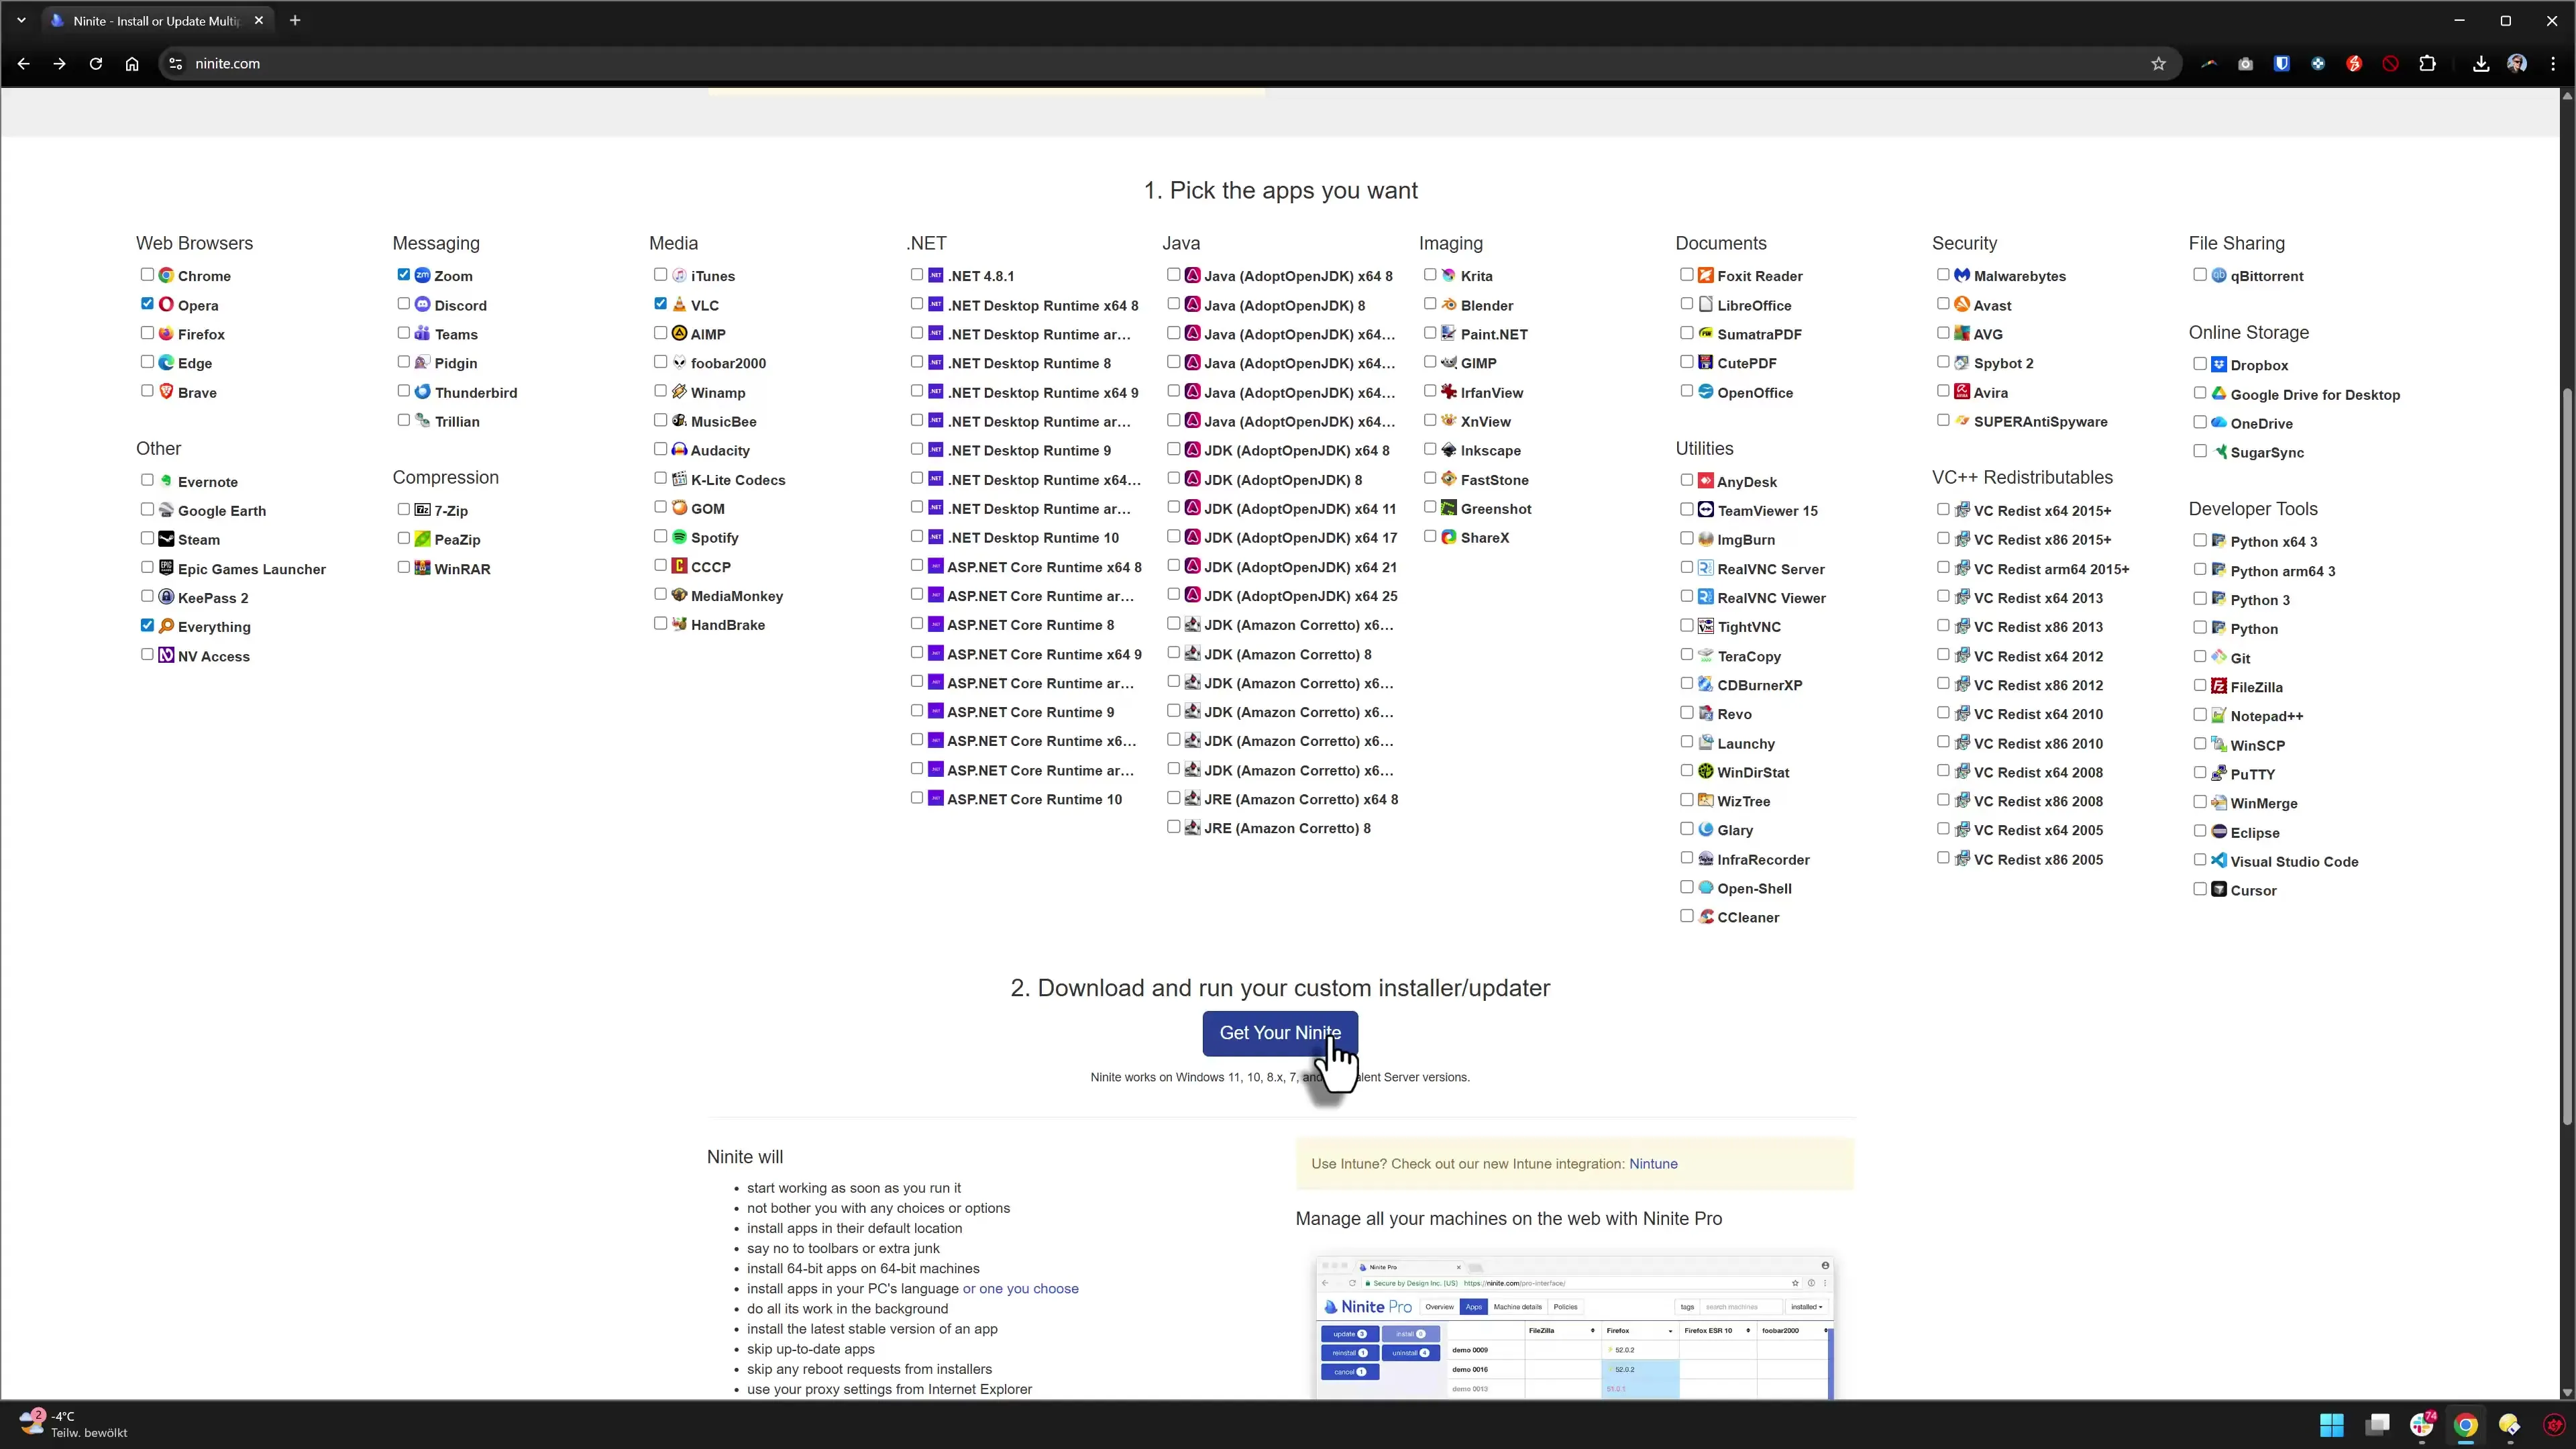The height and width of the screenshot is (1449, 2576).
Task: Click the browser Downloads icon in the toolbar
Action: pos(2480,63)
